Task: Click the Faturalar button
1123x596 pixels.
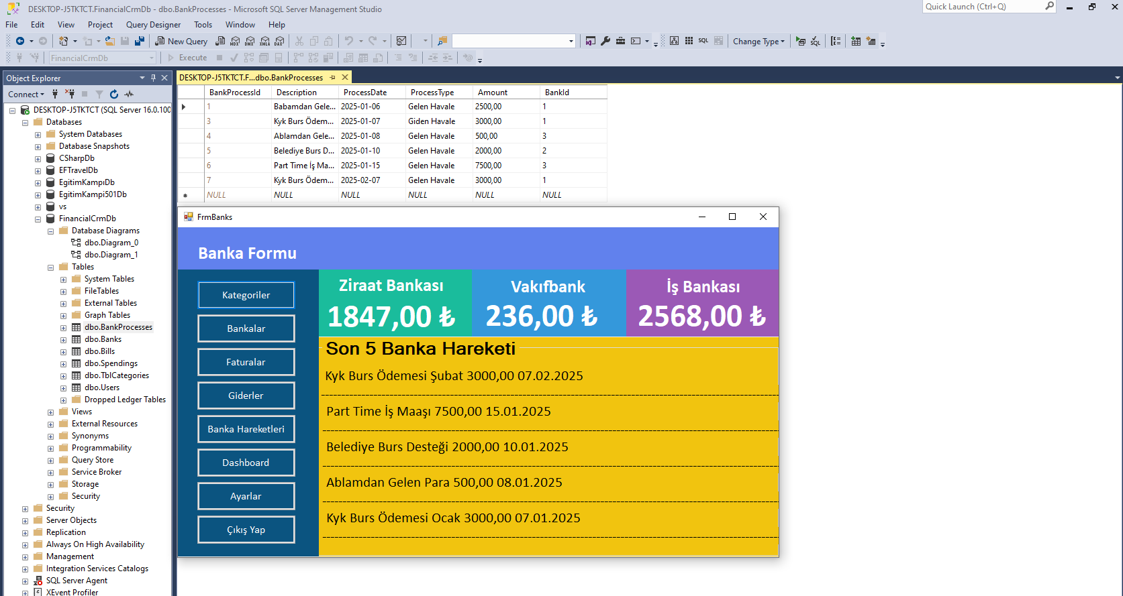Action: tap(246, 362)
